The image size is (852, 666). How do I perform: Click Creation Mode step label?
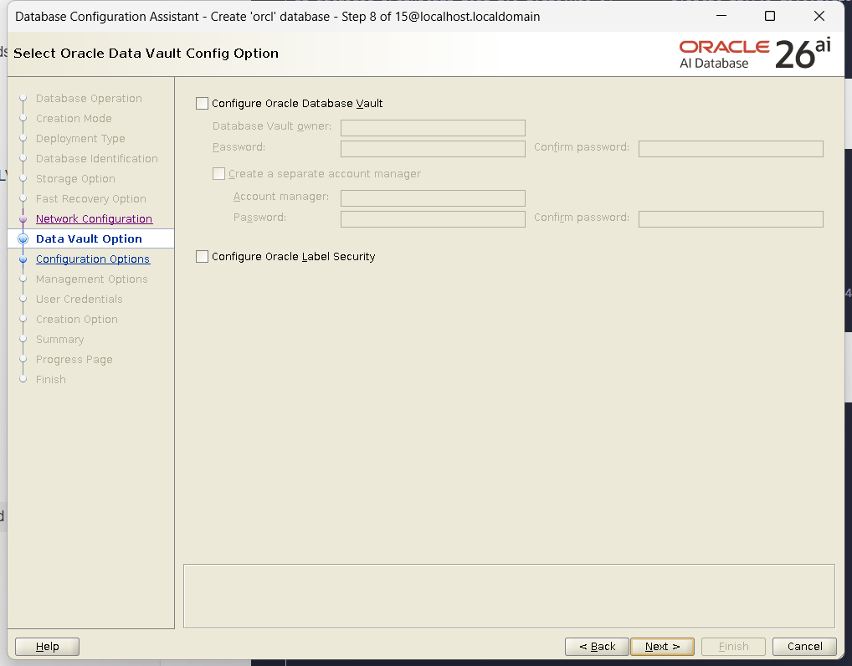tap(74, 119)
